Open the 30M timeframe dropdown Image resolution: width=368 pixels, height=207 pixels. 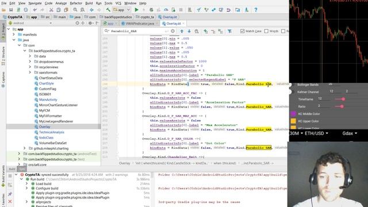tap(296, 133)
